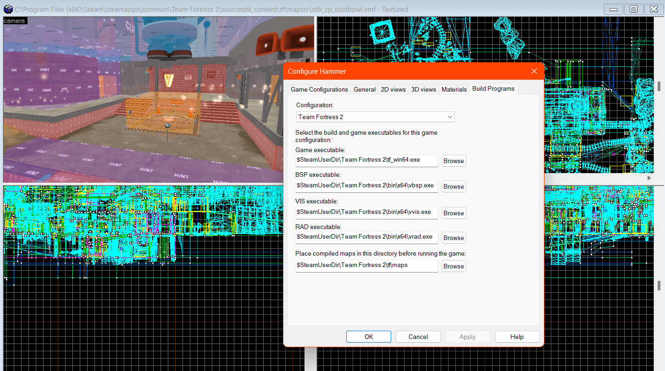Click the Game executable path field
Viewport: 665px width, 371px height.
[367, 160]
